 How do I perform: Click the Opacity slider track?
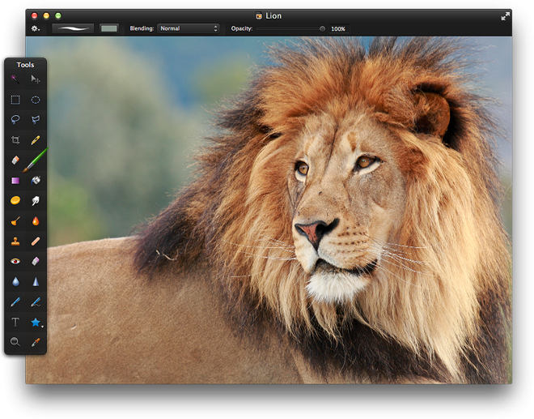(x=287, y=28)
